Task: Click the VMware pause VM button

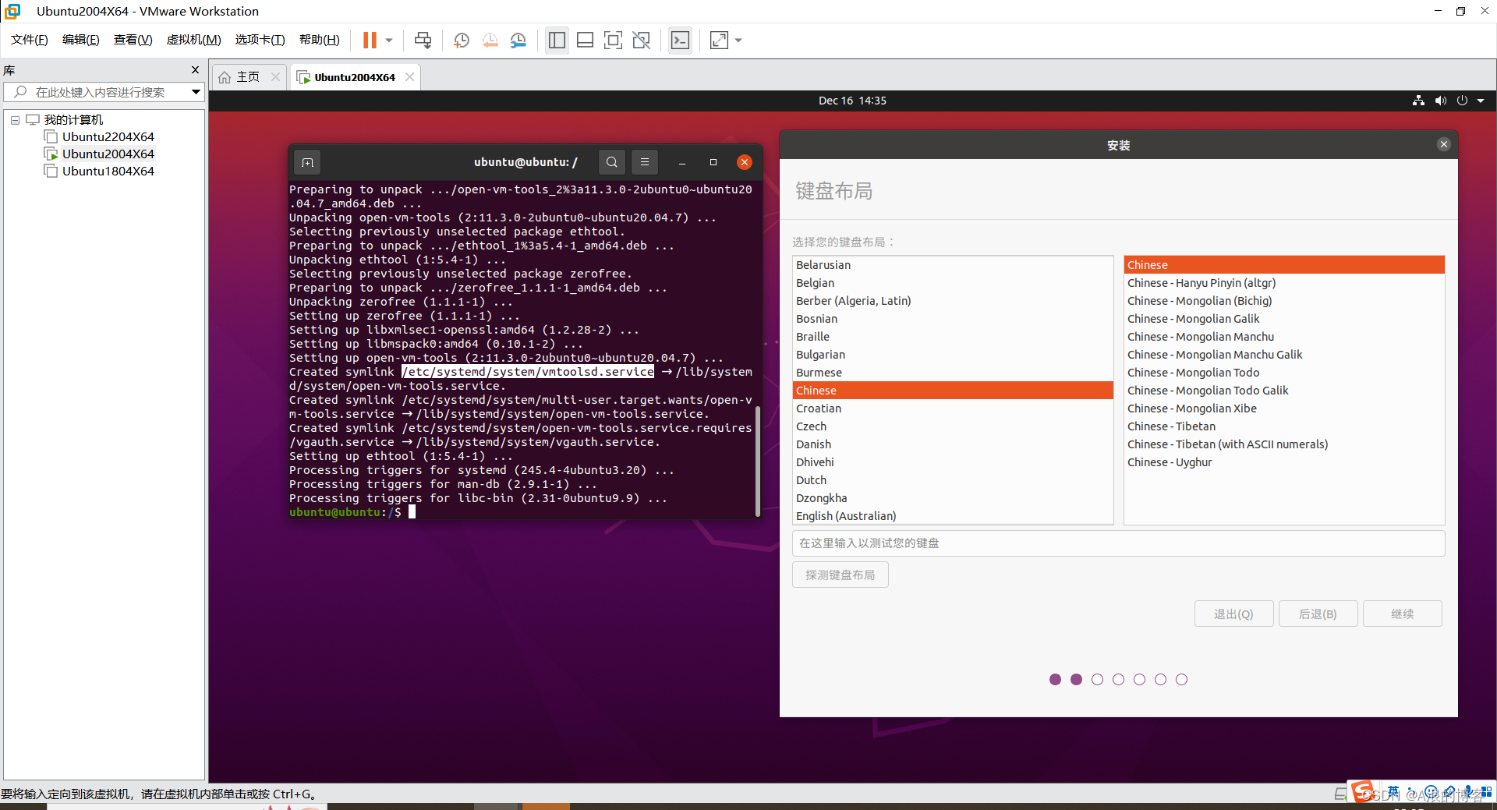Action: pos(370,40)
